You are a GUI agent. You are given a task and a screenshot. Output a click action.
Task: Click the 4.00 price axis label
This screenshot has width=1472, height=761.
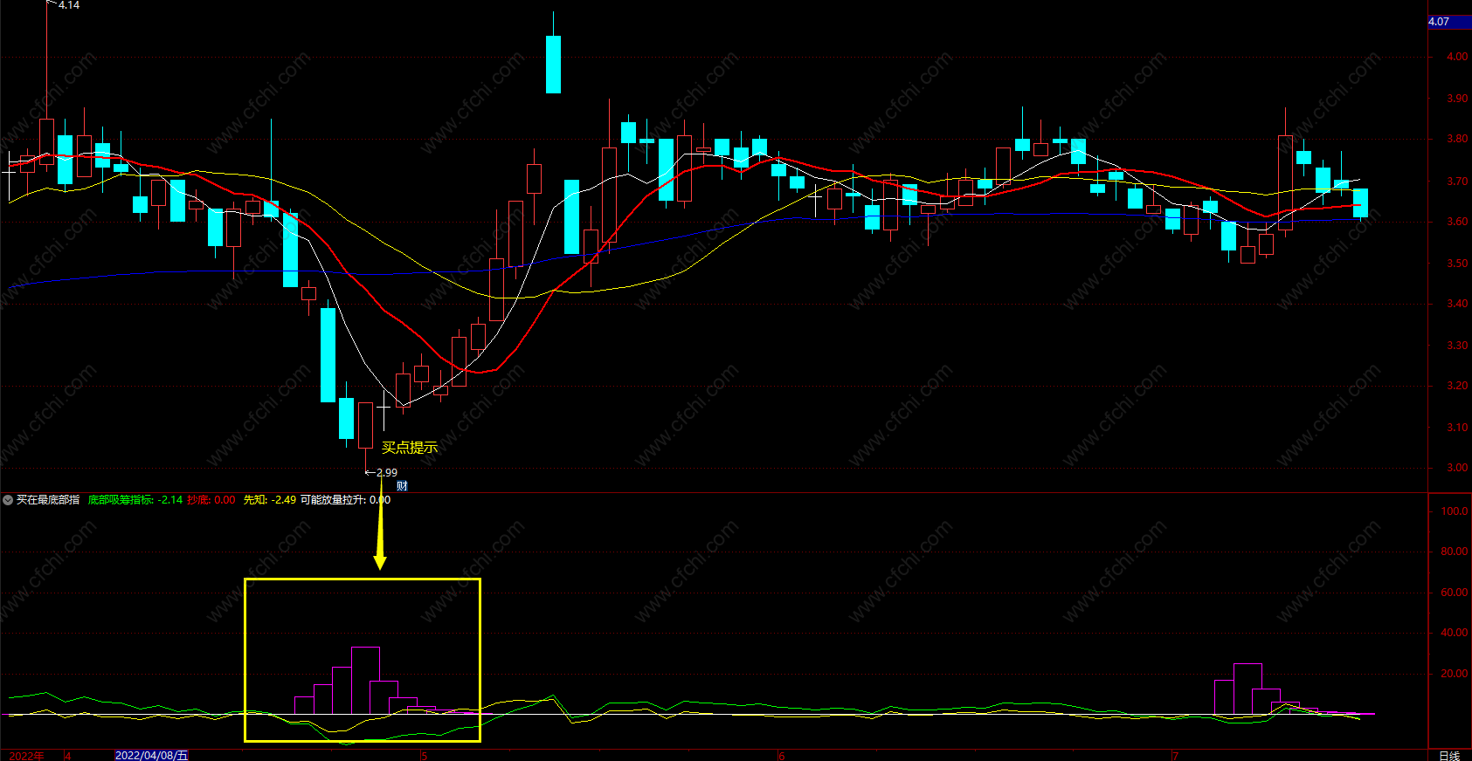[x=1456, y=57]
